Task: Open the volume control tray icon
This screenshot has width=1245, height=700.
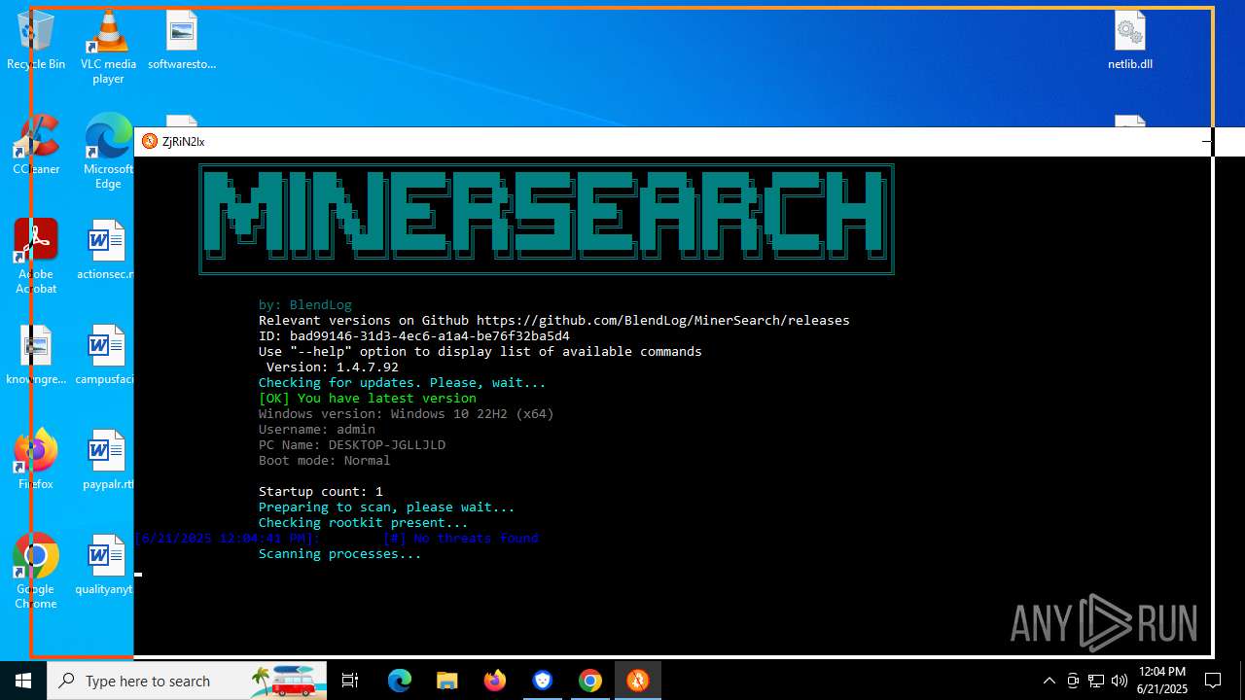Action: click(1119, 681)
